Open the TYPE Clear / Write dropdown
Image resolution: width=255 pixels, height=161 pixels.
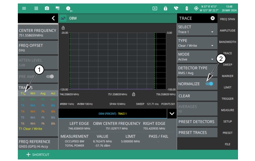click(x=196, y=43)
